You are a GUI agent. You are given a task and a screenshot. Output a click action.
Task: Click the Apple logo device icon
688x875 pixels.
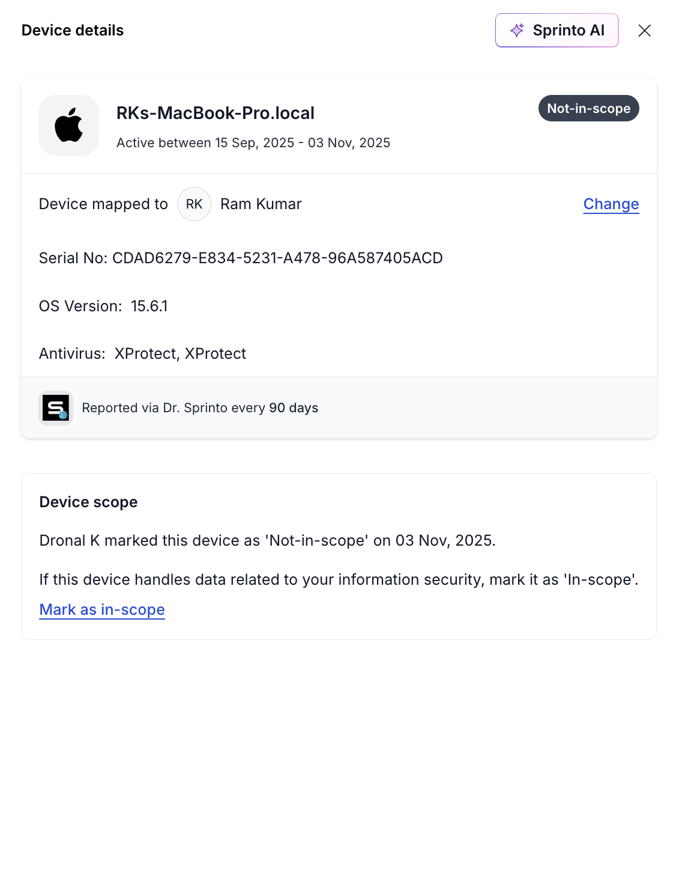(x=69, y=125)
